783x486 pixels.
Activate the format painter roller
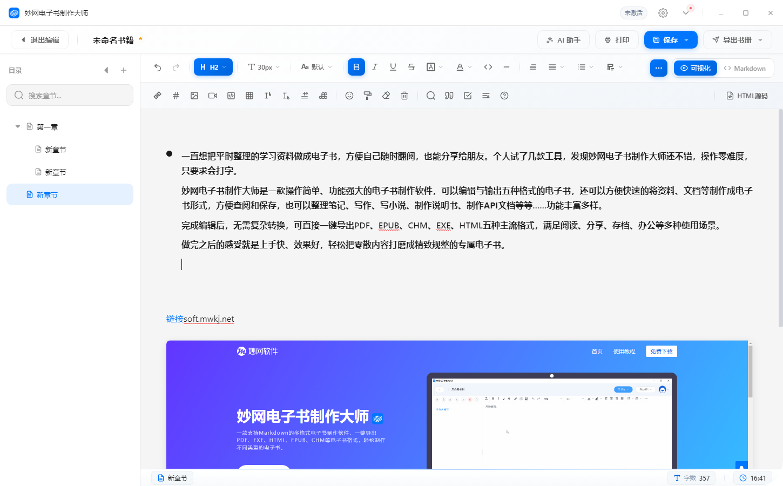[368, 96]
